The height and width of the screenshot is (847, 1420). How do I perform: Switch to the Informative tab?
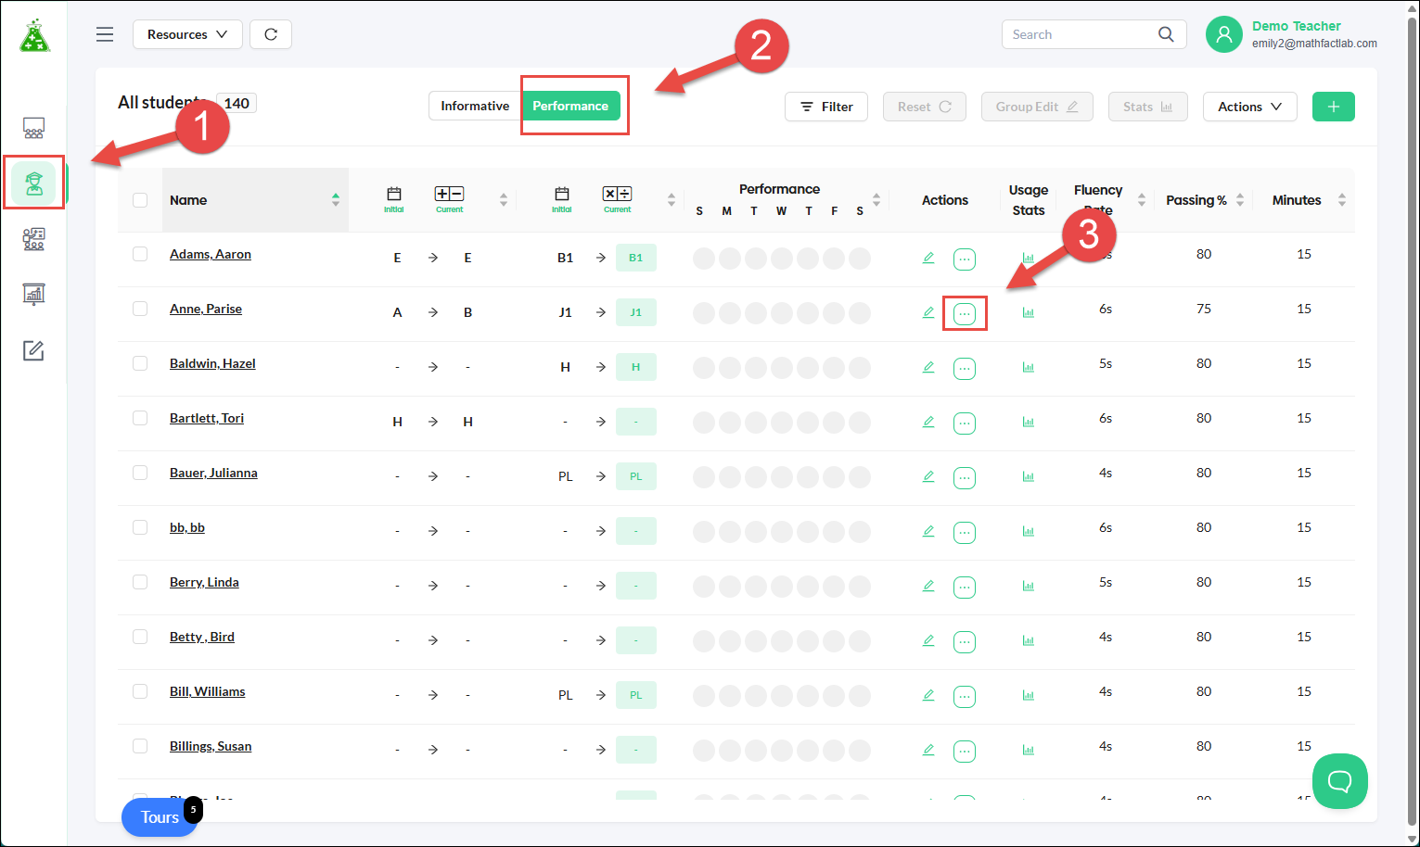pyautogui.click(x=475, y=106)
